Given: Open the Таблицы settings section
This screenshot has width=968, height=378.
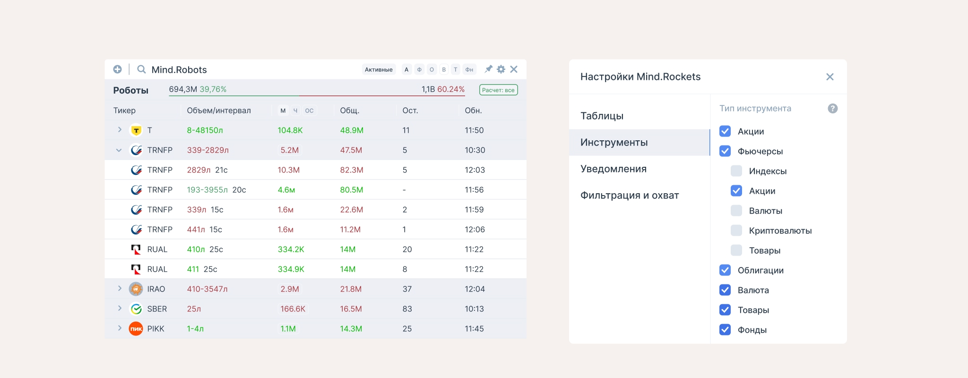Looking at the screenshot, I should click(640, 116).
